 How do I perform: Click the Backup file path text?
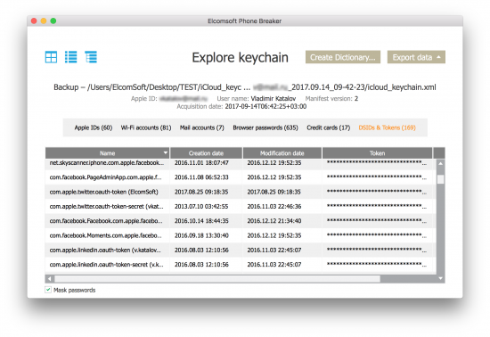point(245,87)
